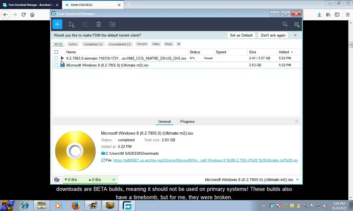This screenshot has height=211, width=353.
Task: Click Set as Default button
Action: pyautogui.click(x=241, y=35)
